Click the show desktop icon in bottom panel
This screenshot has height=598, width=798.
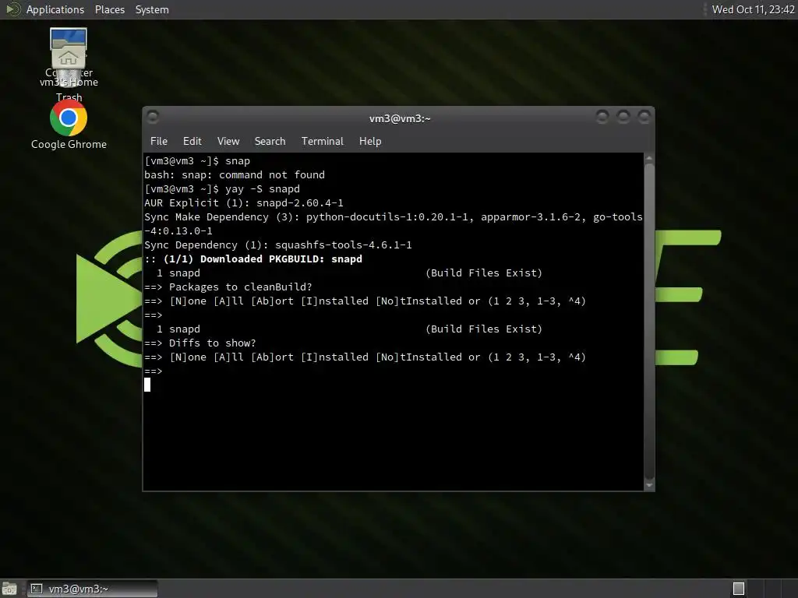pyautogui.click(x=9, y=589)
